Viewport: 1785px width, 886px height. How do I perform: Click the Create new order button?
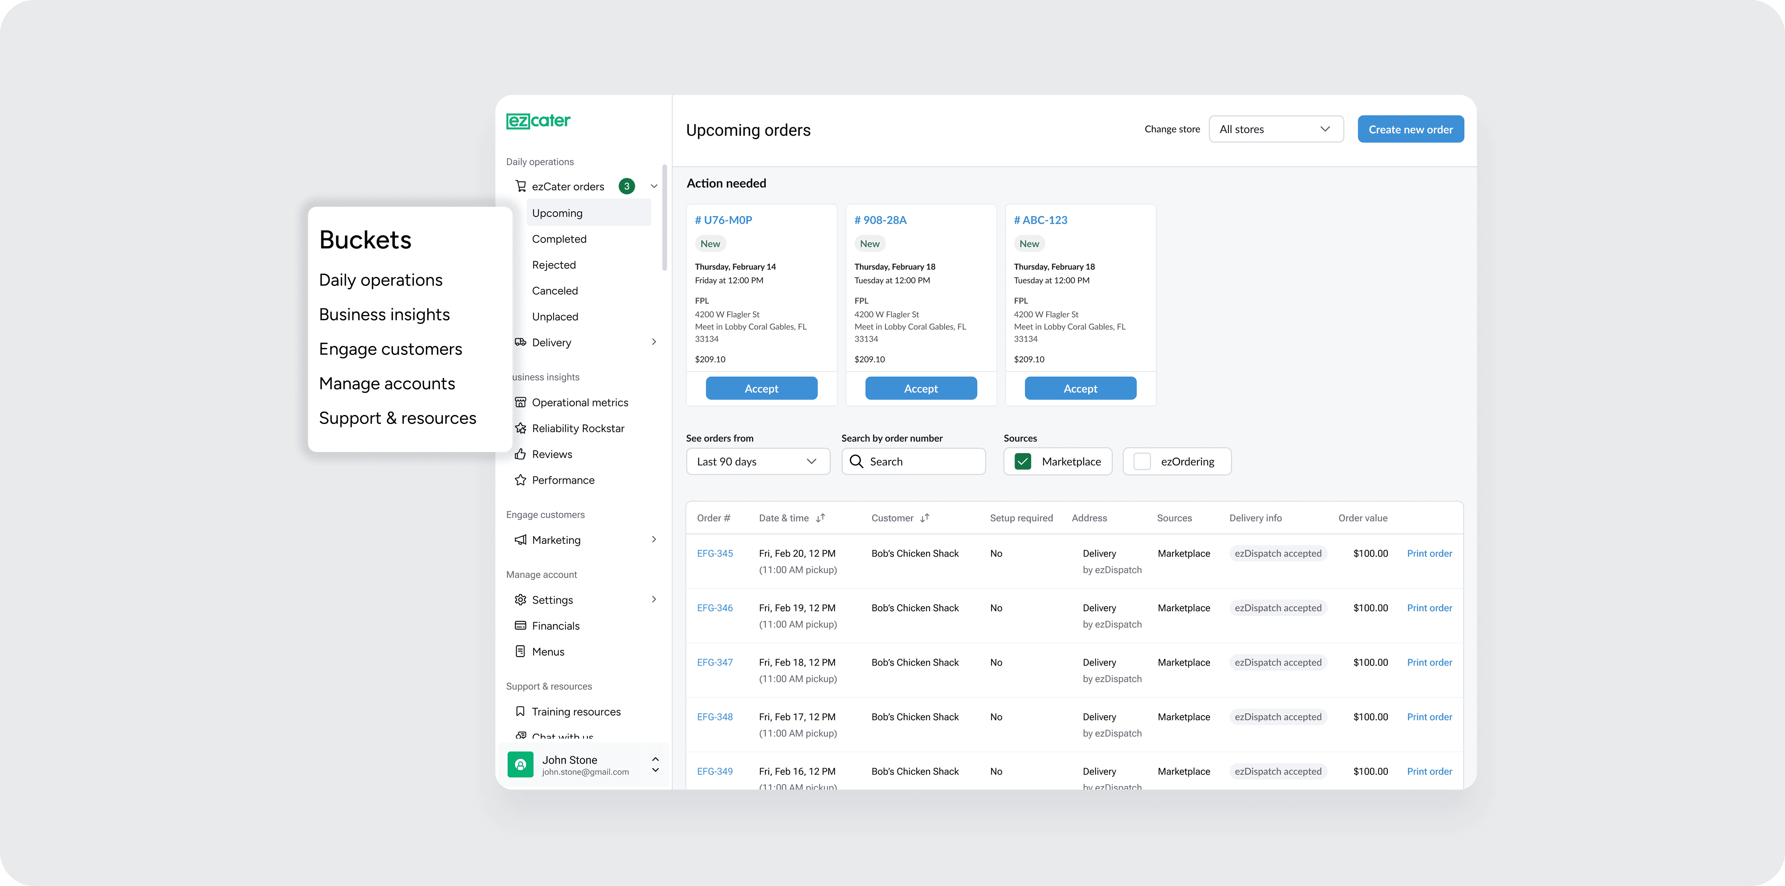1410,129
